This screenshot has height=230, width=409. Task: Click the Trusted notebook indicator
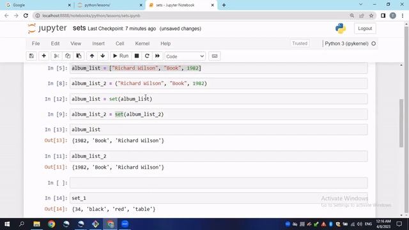(300, 43)
